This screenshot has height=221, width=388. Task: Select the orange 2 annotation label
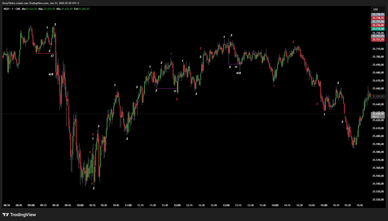pos(92,183)
